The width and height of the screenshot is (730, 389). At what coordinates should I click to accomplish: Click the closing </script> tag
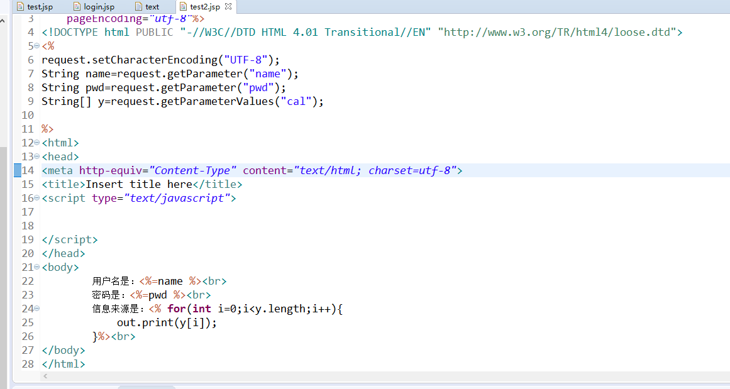[x=69, y=239]
